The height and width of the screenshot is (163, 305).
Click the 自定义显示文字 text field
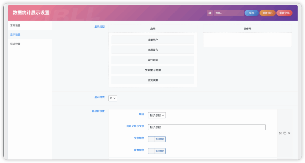207,127
